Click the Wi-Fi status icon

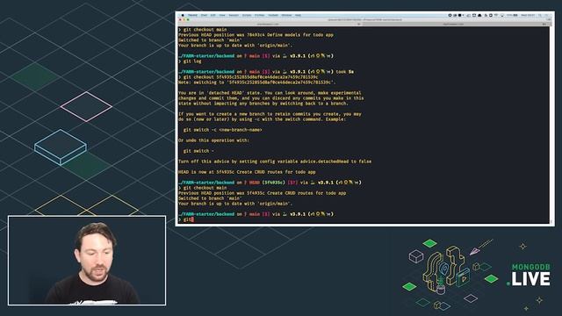[x=496, y=16]
